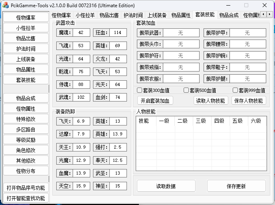Open 小怪拉羊 from the left sidebar

click(26, 28)
